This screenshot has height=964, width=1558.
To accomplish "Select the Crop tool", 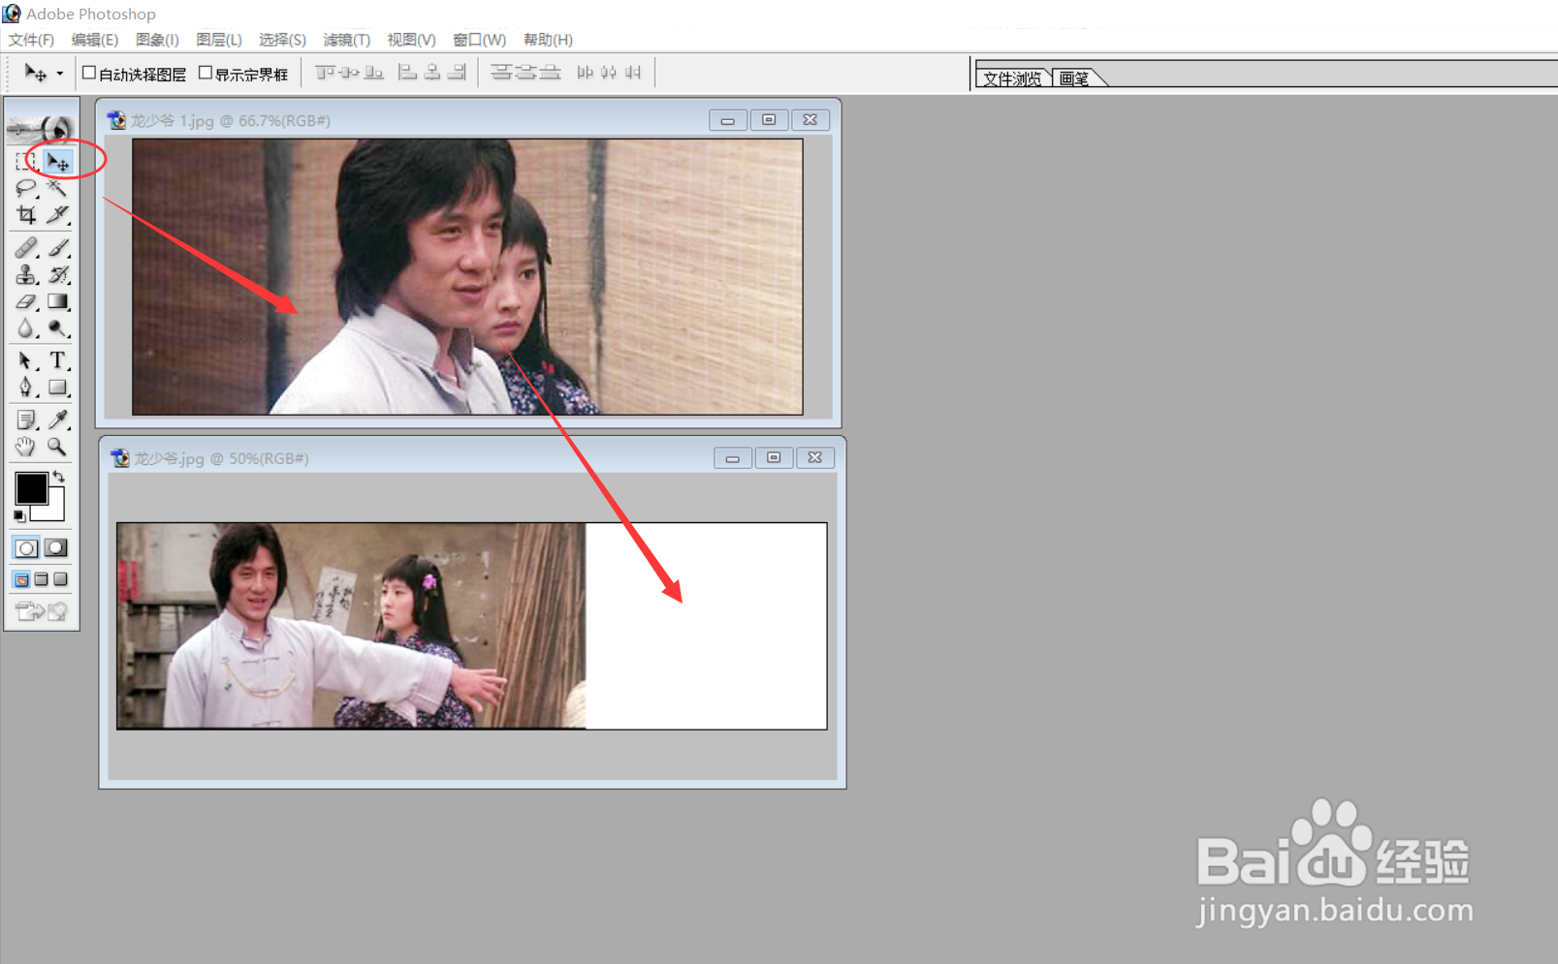I will click(26, 215).
